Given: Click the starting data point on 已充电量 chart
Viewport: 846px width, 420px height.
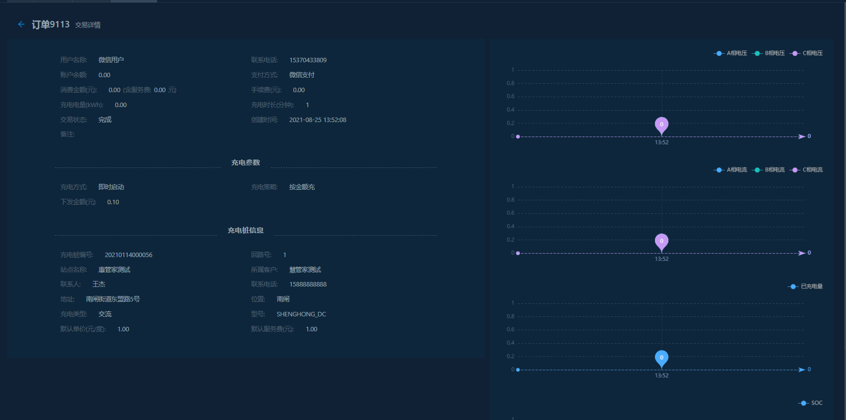Looking at the screenshot, I should point(518,370).
